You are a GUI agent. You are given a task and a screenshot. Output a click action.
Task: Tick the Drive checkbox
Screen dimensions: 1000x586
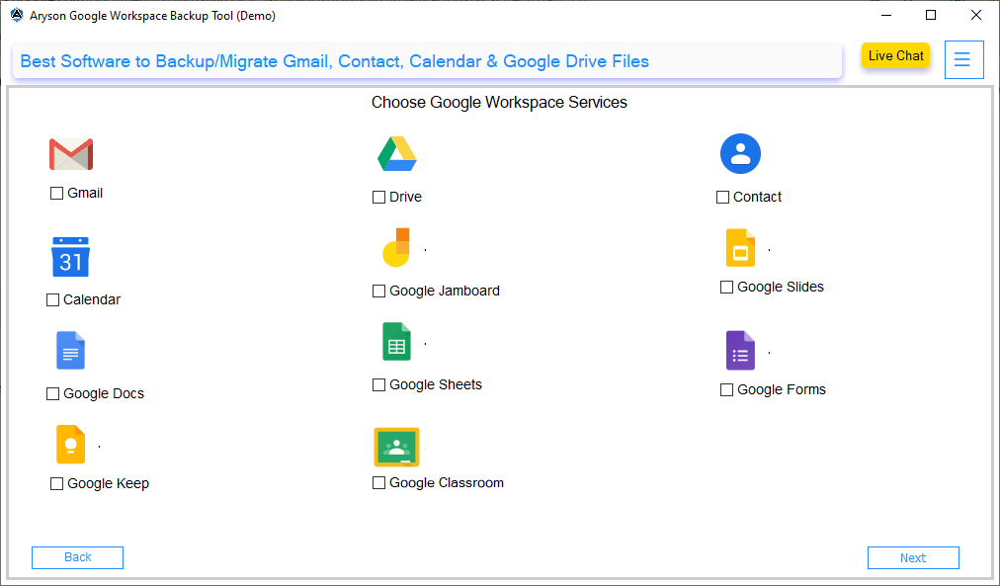coord(378,197)
